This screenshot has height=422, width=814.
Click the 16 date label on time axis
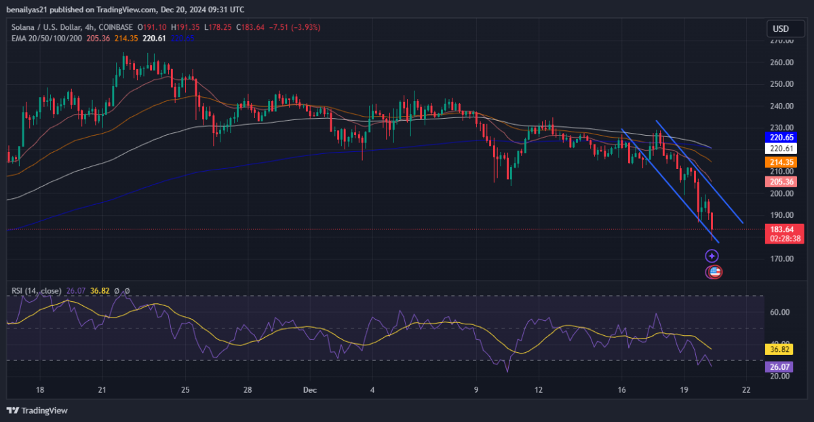[x=622, y=390]
